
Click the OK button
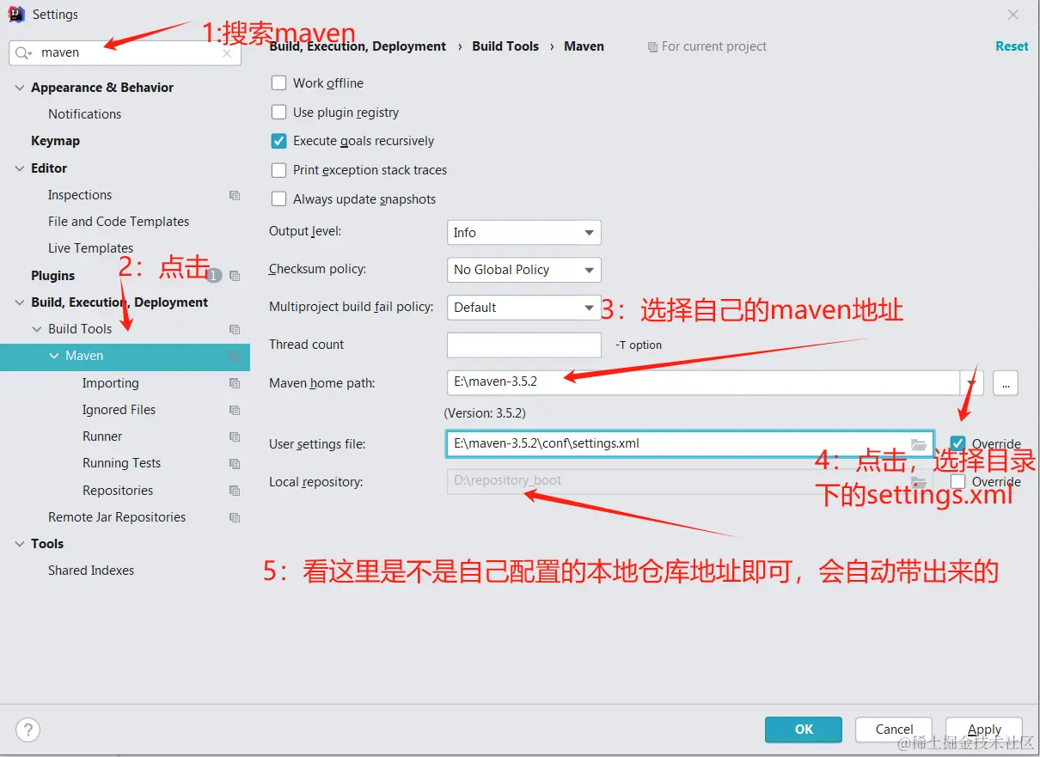804,730
